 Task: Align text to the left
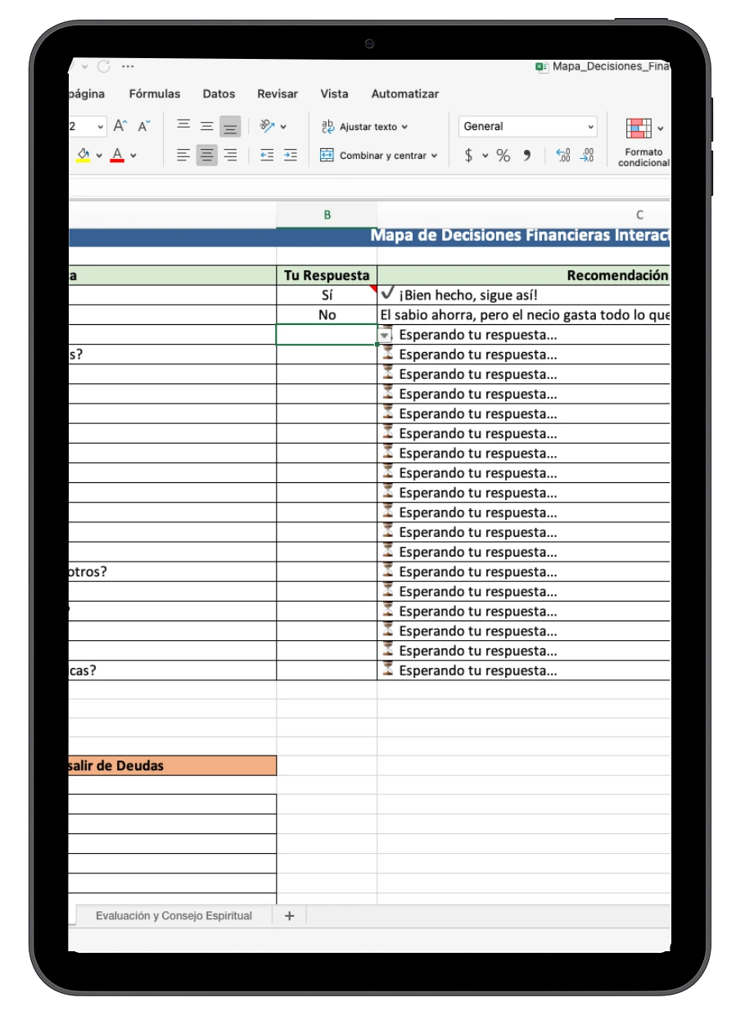184,155
